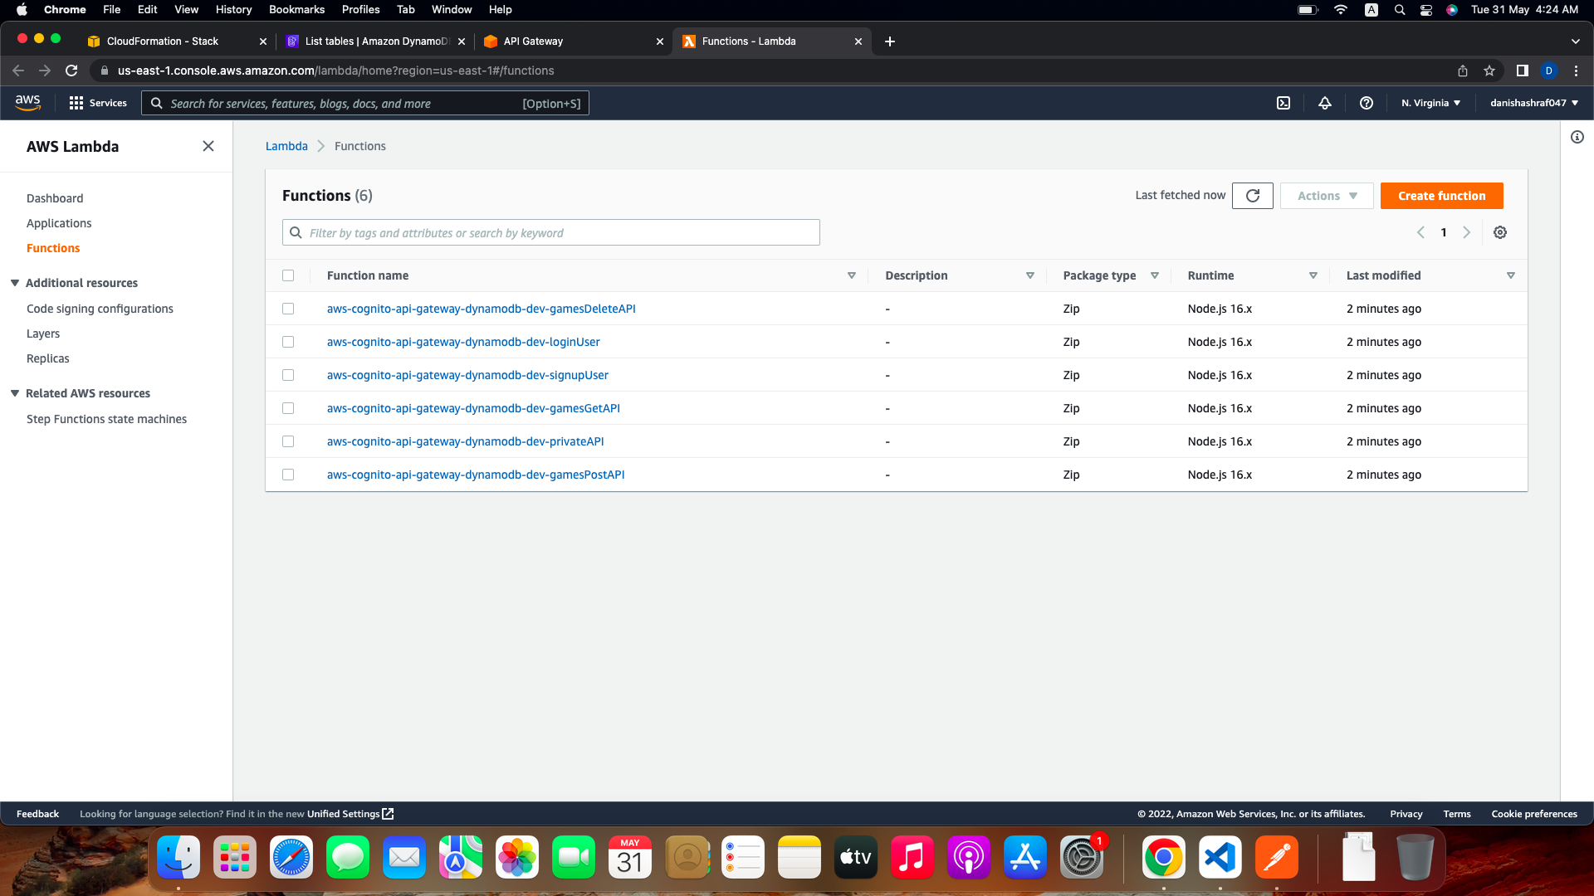This screenshot has width=1594, height=896.
Task: Click the refresh functions list icon
Action: click(1252, 196)
